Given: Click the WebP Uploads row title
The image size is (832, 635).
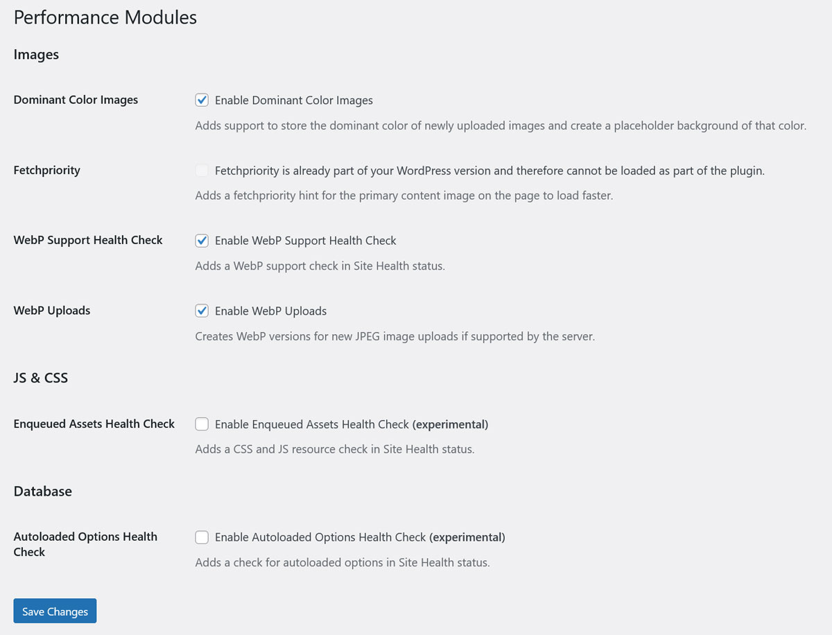Looking at the screenshot, I should [x=52, y=311].
